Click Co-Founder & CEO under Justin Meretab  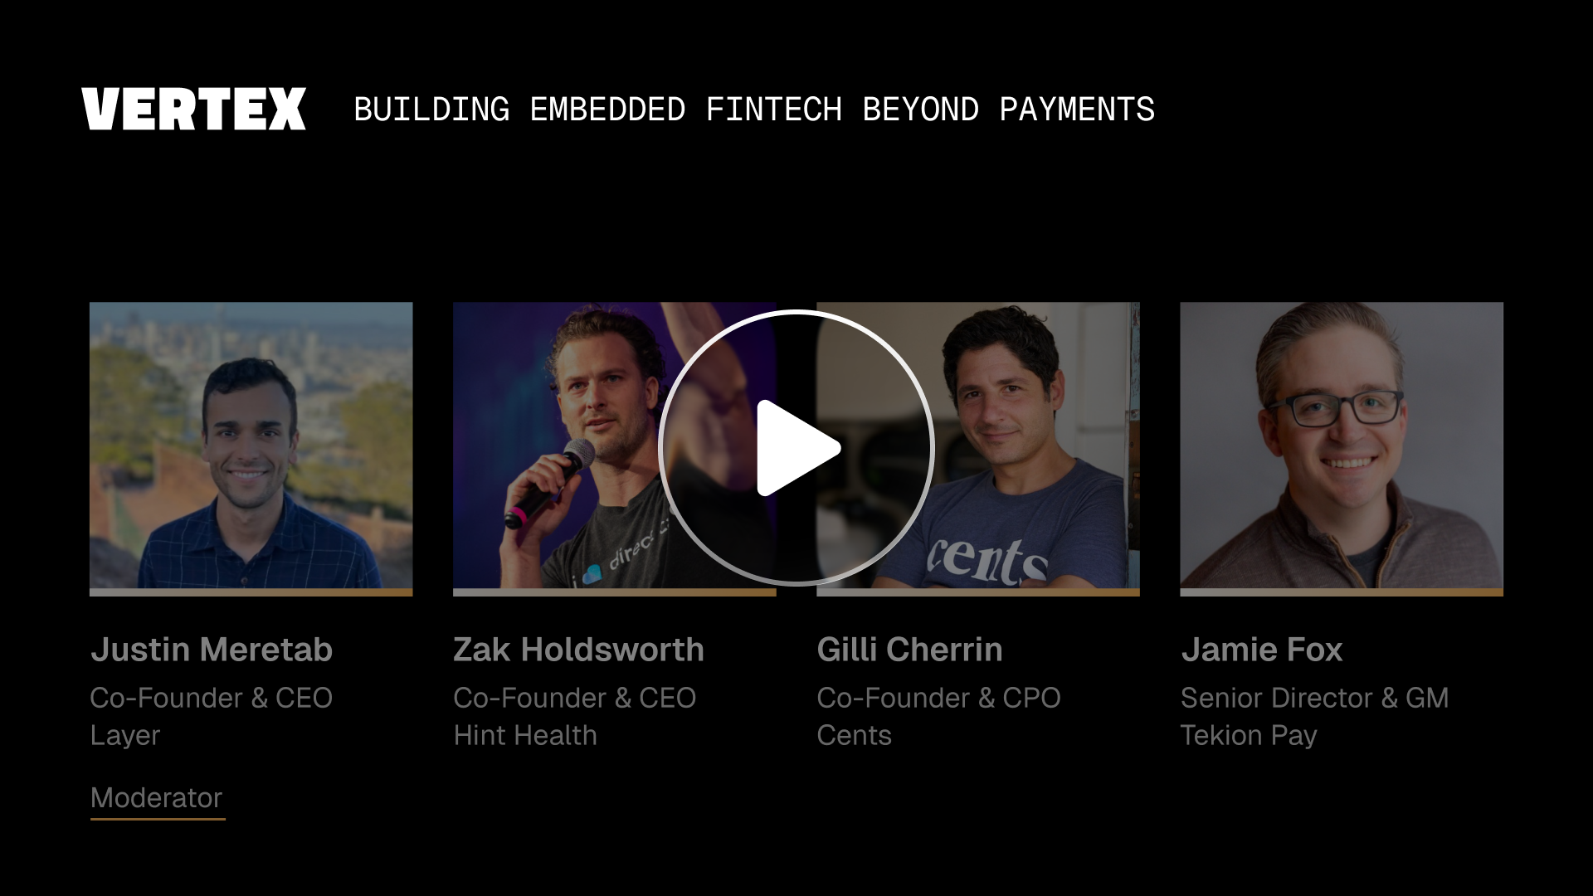point(212,698)
